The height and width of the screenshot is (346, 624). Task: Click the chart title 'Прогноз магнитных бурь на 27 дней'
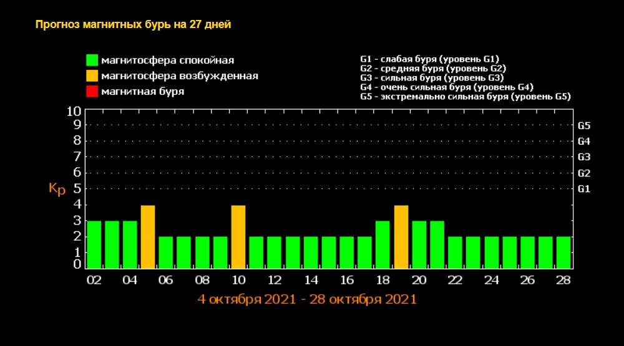pyautogui.click(x=134, y=25)
